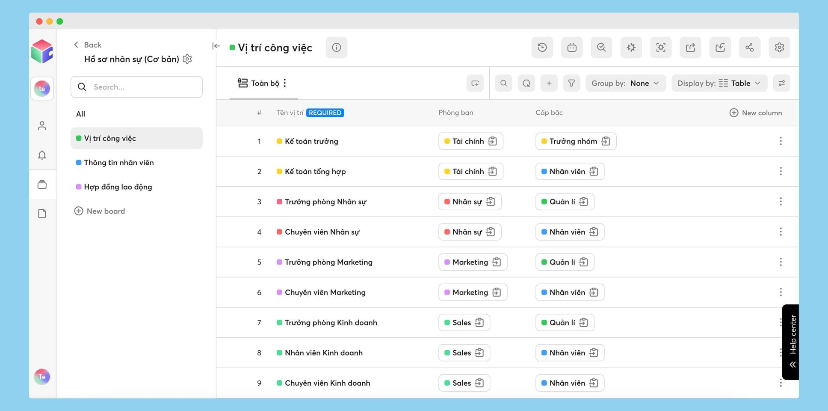
Task: Open the document icon in left rail
Action: click(42, 214)
